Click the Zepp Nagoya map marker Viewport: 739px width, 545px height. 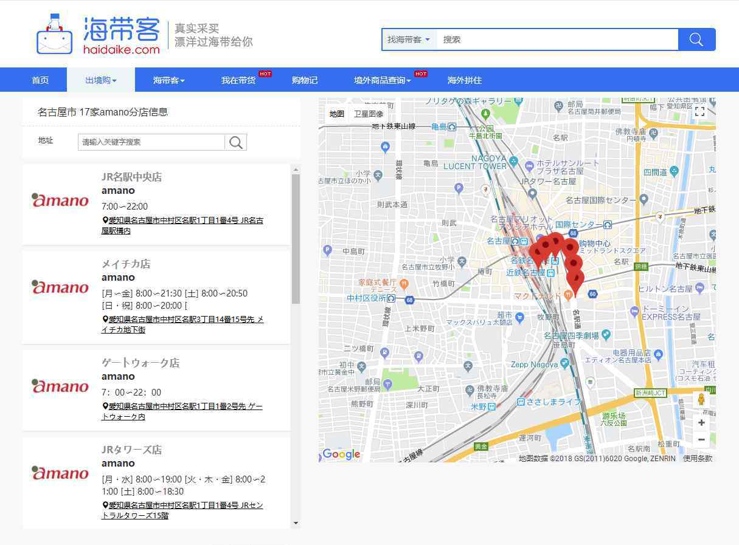pos(565,363)
